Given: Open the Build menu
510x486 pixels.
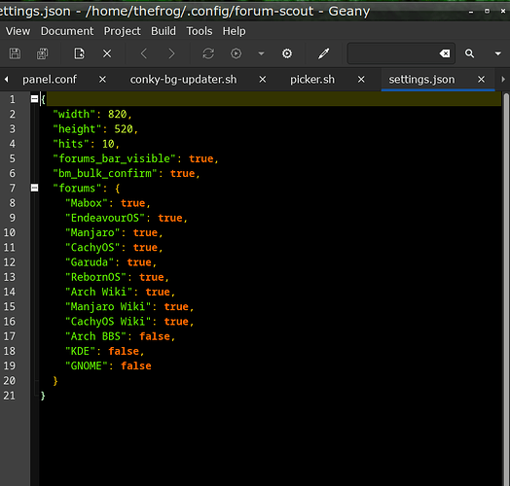Looking at the screenshot, I should [164, 31].
